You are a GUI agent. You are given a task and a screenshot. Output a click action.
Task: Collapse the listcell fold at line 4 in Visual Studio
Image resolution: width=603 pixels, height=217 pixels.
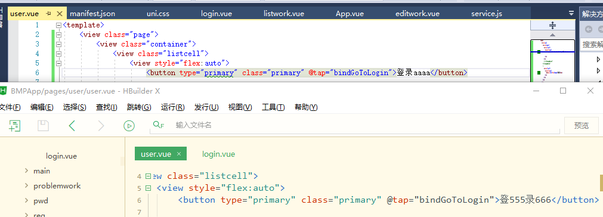click(x=58, y=54)
